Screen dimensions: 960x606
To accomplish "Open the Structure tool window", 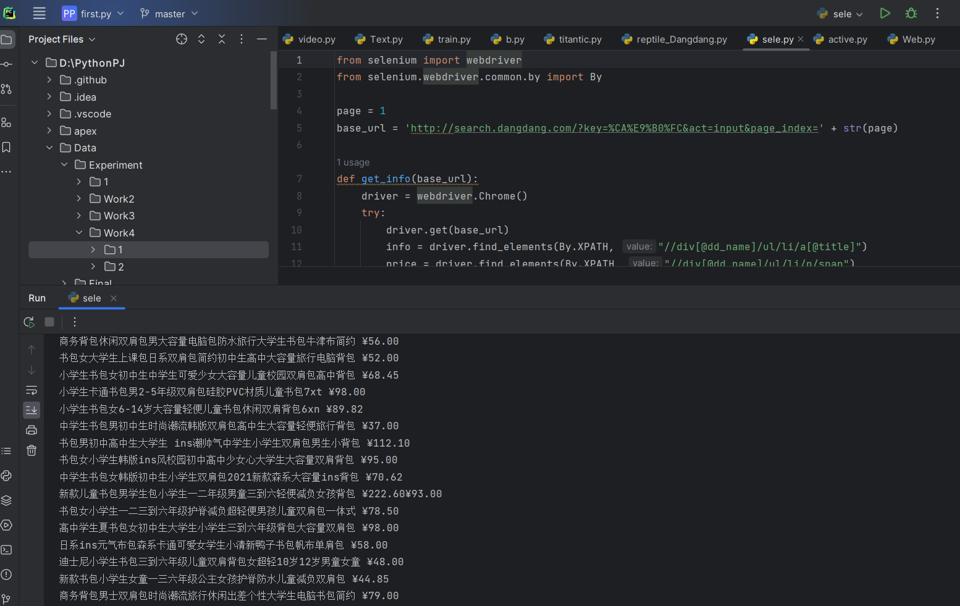I will click(7, 122).
